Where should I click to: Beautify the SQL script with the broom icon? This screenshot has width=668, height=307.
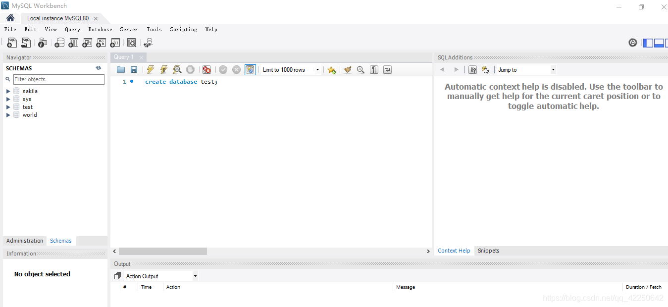pos(347,69)
